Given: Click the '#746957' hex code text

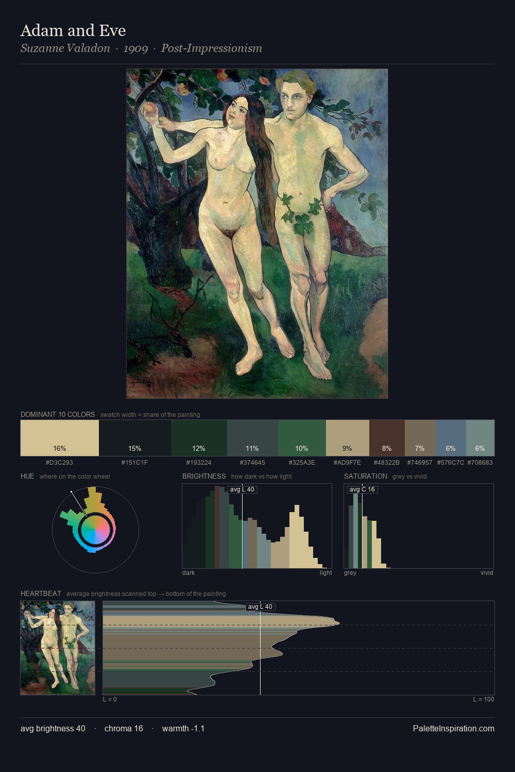Looking at the screenshot, I should (420, 463).
